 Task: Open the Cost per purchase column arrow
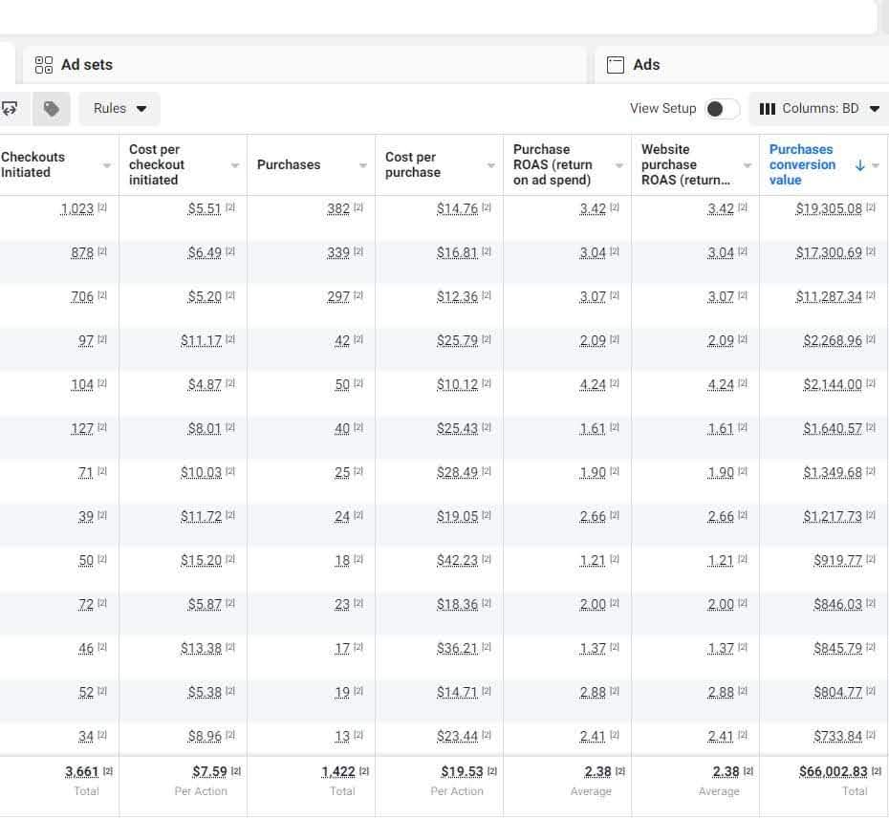tap(491, 165)
